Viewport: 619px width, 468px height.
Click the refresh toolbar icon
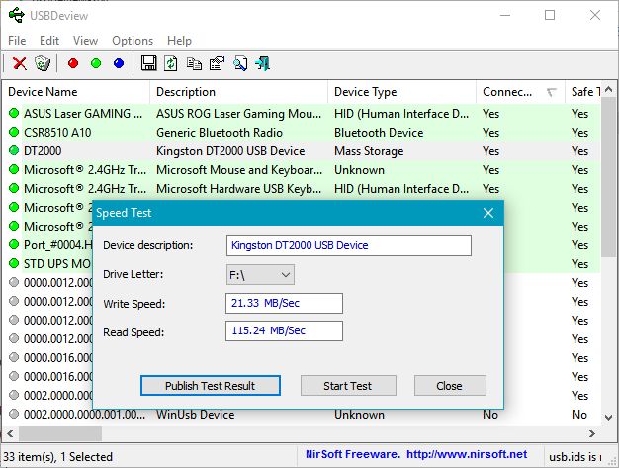click(x=171, y=63)
